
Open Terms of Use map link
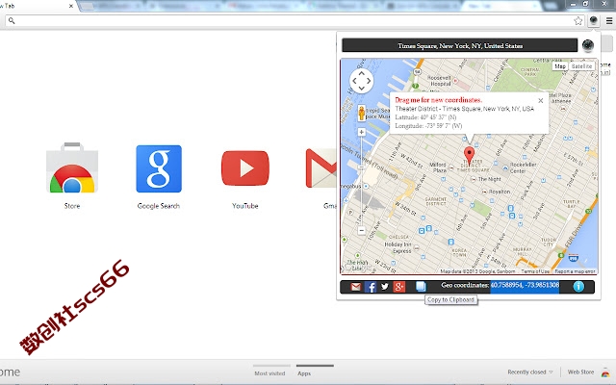pyautogui.click(x=535, y=271)
